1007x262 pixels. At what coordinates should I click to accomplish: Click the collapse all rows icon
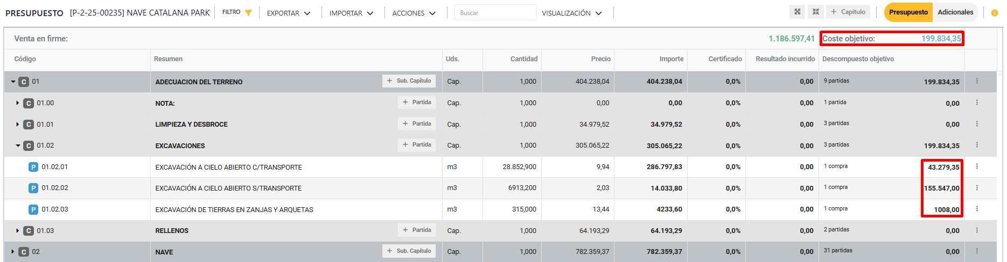pyautogui.click(x=816, y=12)
